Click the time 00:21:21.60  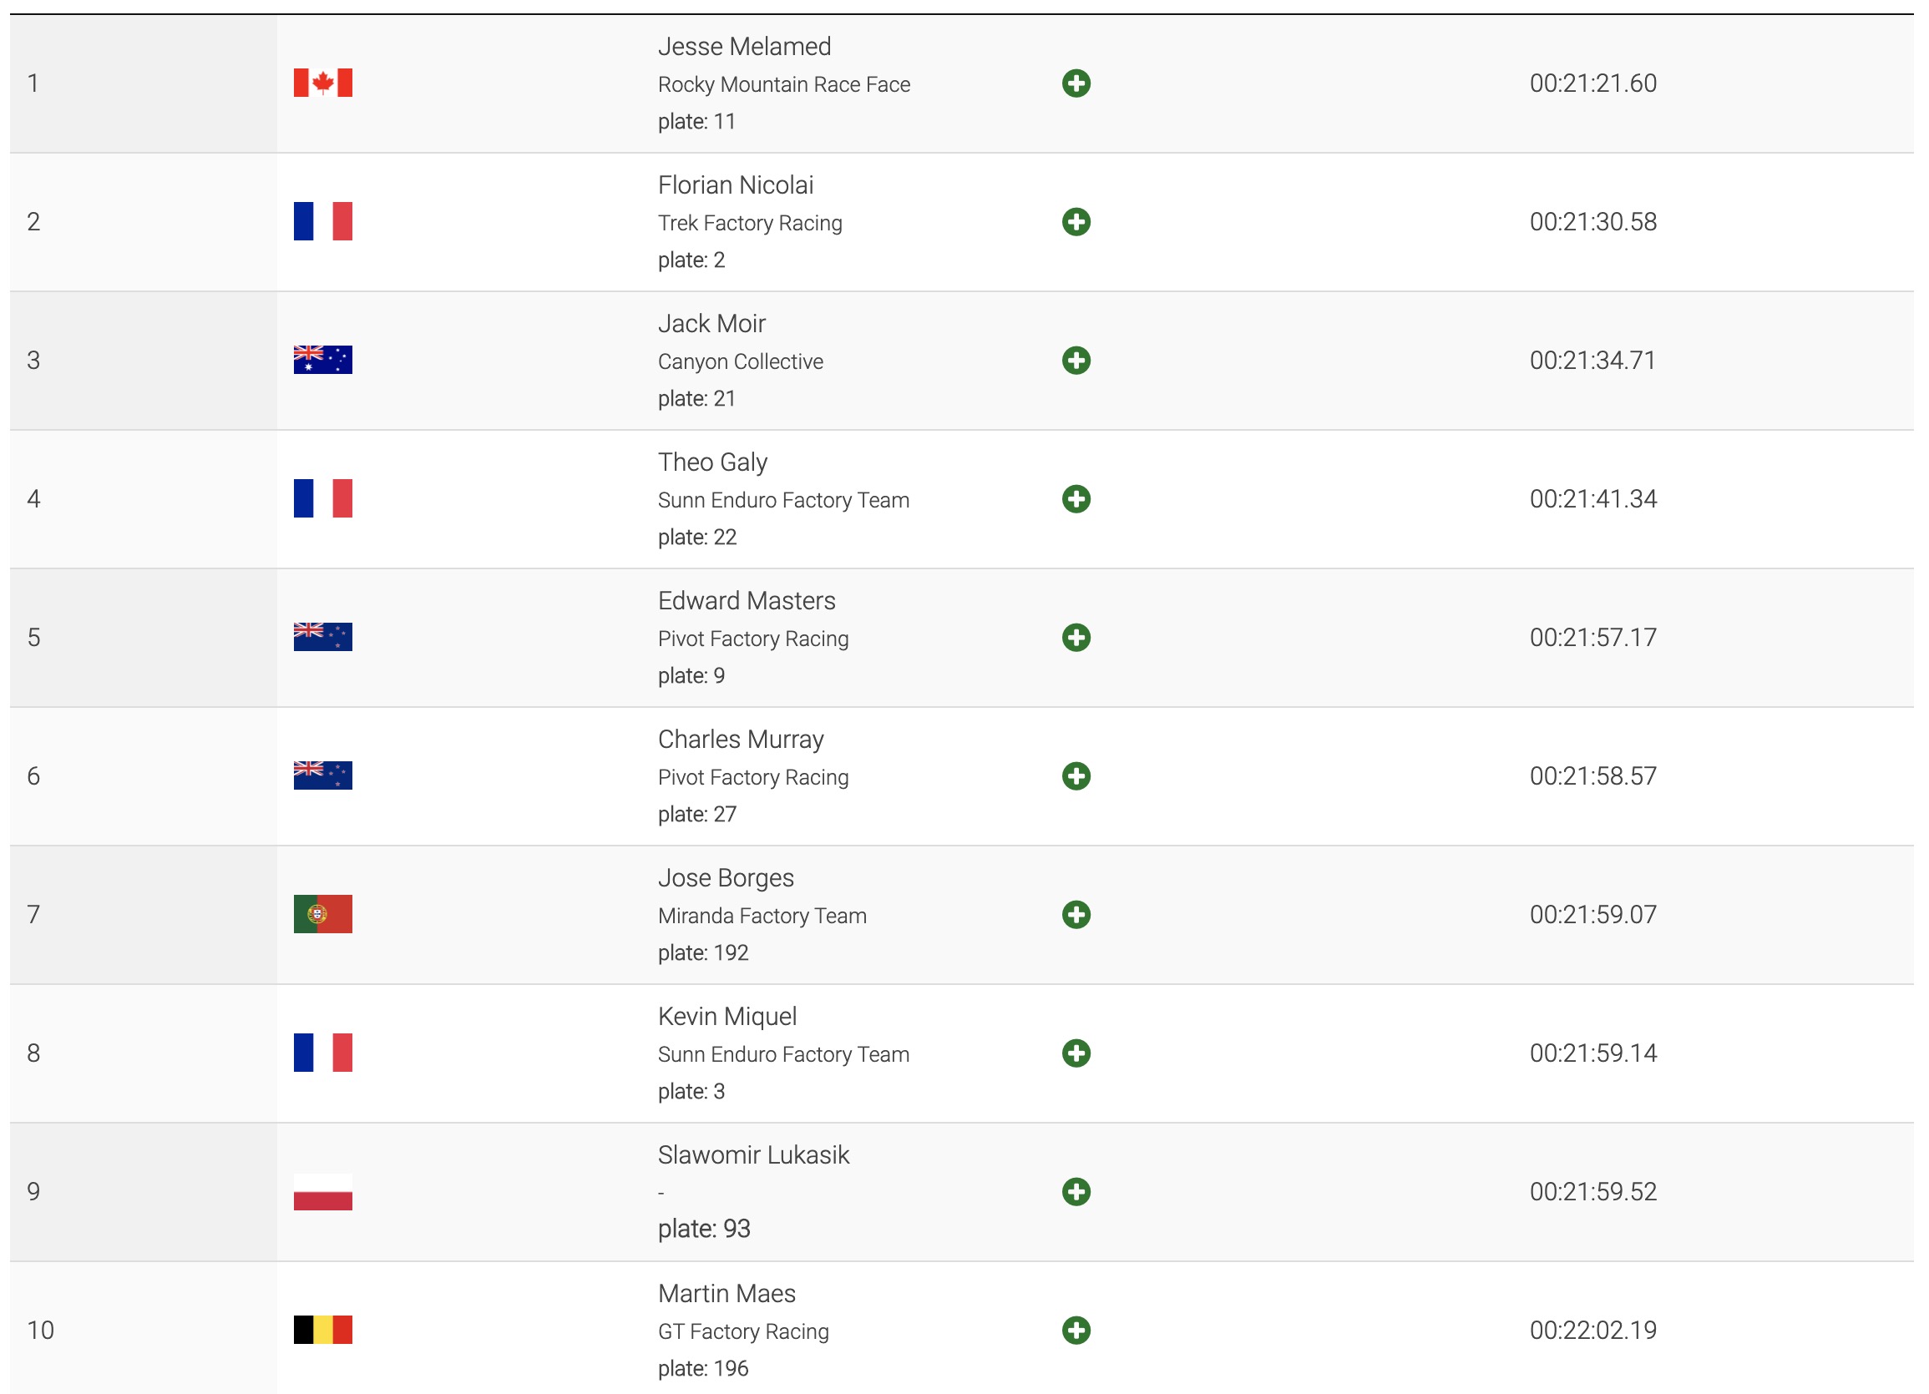coord(1592,83)
